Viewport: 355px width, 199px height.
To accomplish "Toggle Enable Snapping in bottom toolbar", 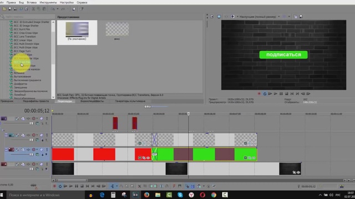I will tap(187, 186).
